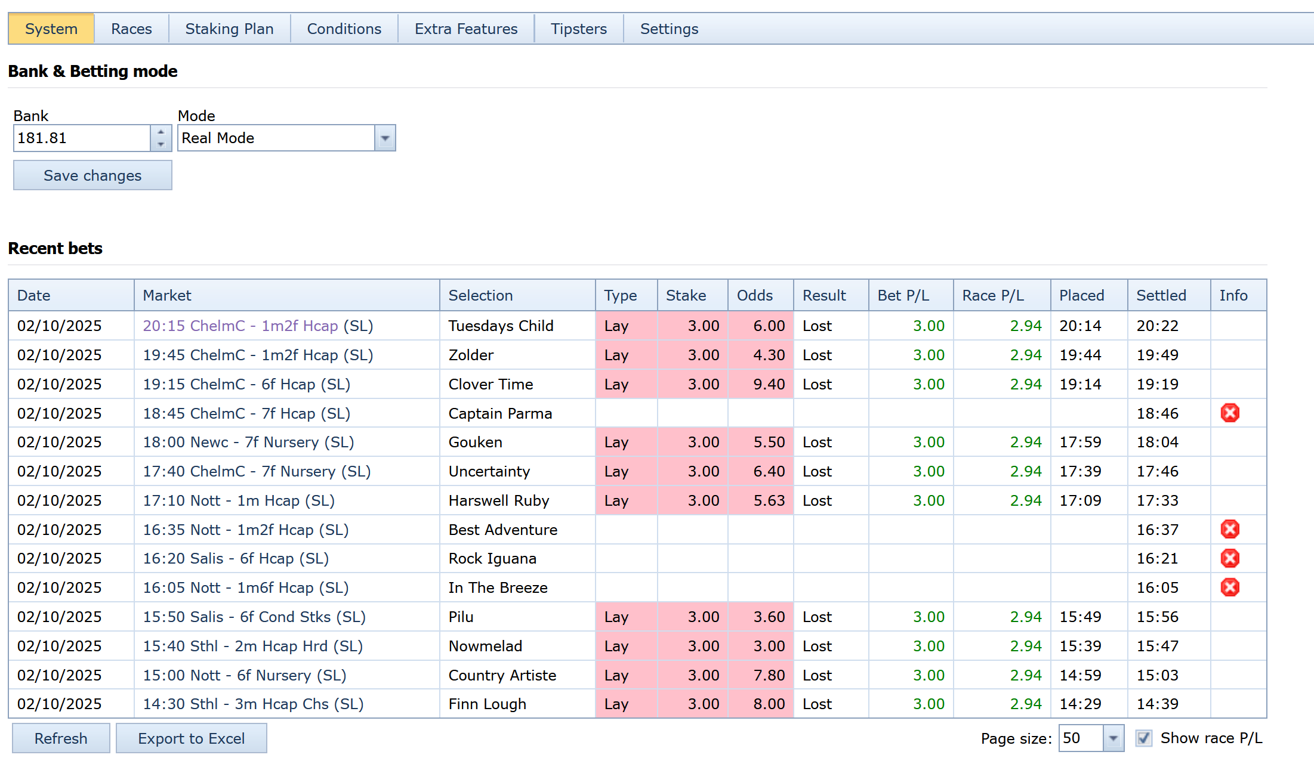Click the Refresh button
This screenshot has width=1314, height=764.
click(x=61, y=738)
